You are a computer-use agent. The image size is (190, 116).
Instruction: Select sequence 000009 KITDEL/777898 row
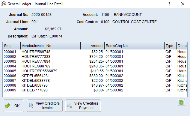pyautogui.click(x=95, y=90)
